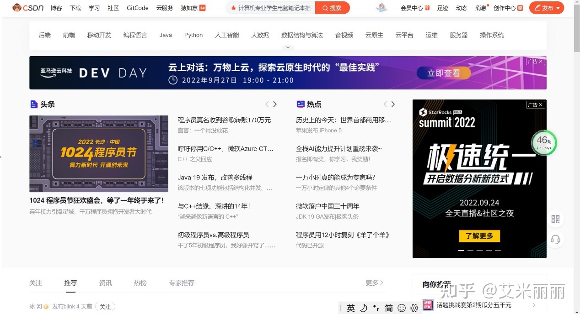The height and width of the screenshot is (314, 580).
Task: Click the moon icon on input bar
Action: click(x=363, y=308)
